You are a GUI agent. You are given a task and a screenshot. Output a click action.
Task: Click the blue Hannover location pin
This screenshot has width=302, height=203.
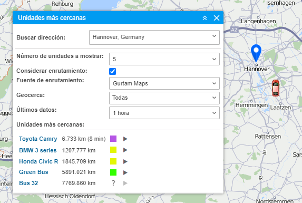coord(256,53)
